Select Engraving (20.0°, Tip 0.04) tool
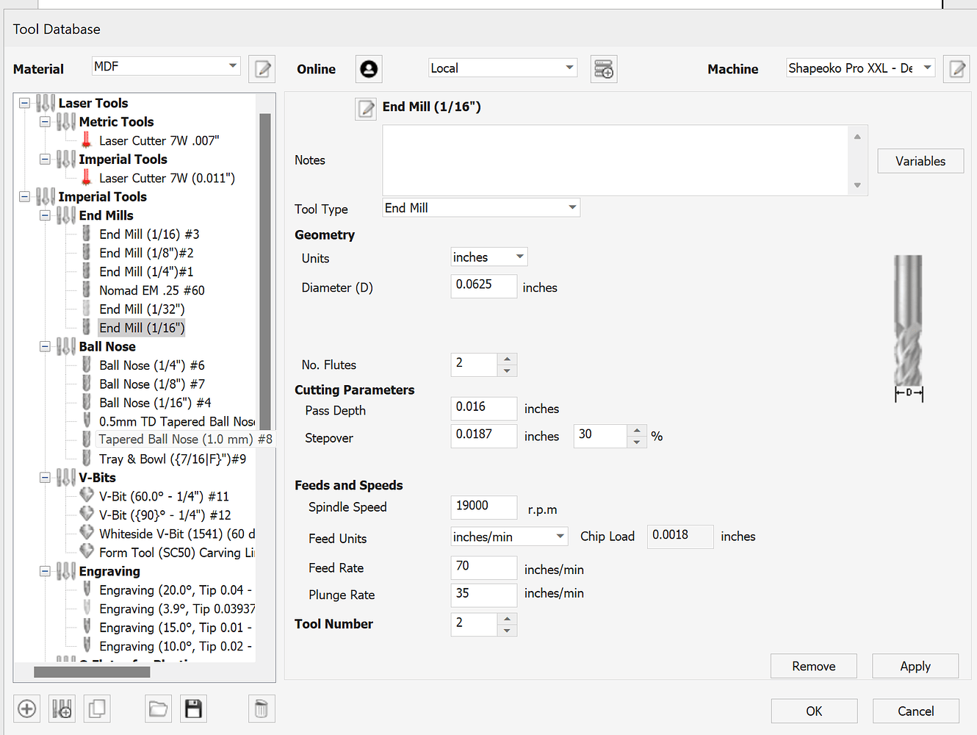977x735 pixels. pyautogui.click(x=176, y=590)
